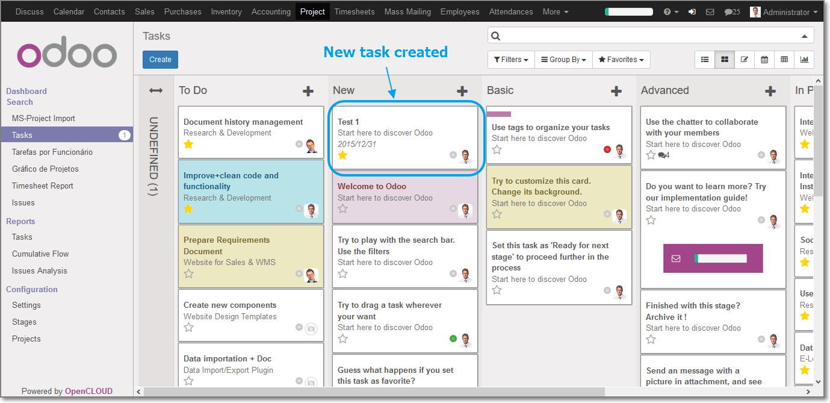Follow the OpenCLOUD link
830x403 pixels.
(88, 392)
